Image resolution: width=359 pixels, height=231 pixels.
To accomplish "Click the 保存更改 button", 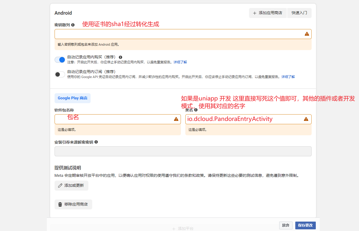I will [305, 225].
